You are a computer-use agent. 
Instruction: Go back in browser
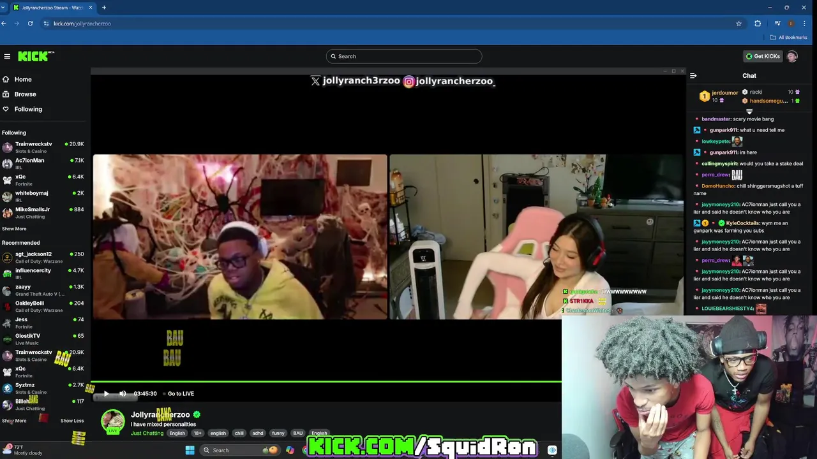pos(4,24)
